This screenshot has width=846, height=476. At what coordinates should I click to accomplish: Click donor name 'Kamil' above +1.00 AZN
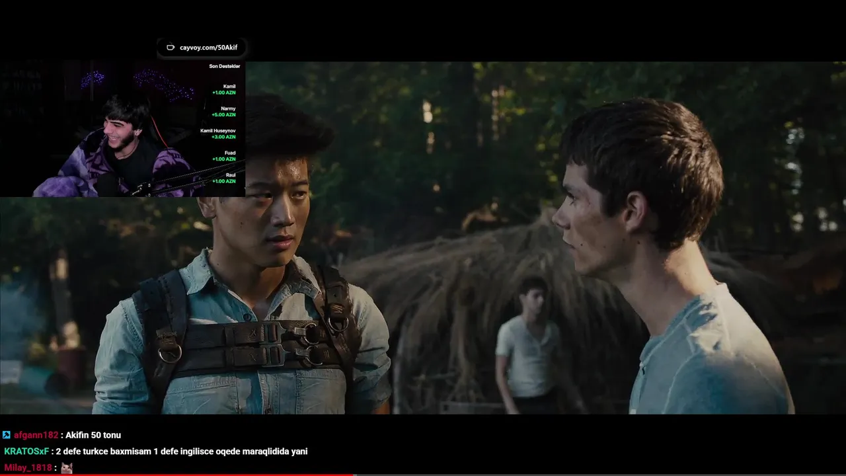pyautogui.click(x=229, y=87)
